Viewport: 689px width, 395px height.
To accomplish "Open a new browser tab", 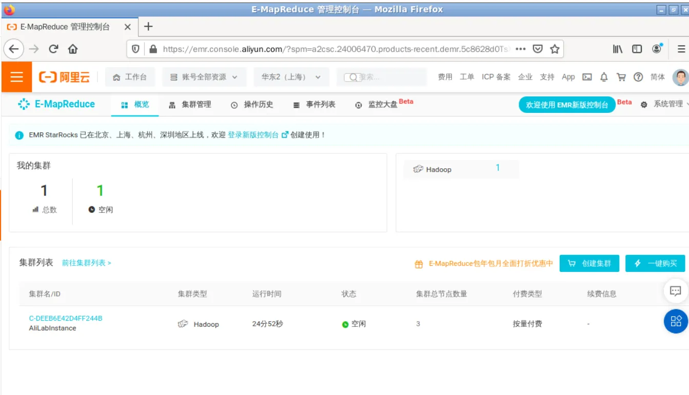I will 148,26.
